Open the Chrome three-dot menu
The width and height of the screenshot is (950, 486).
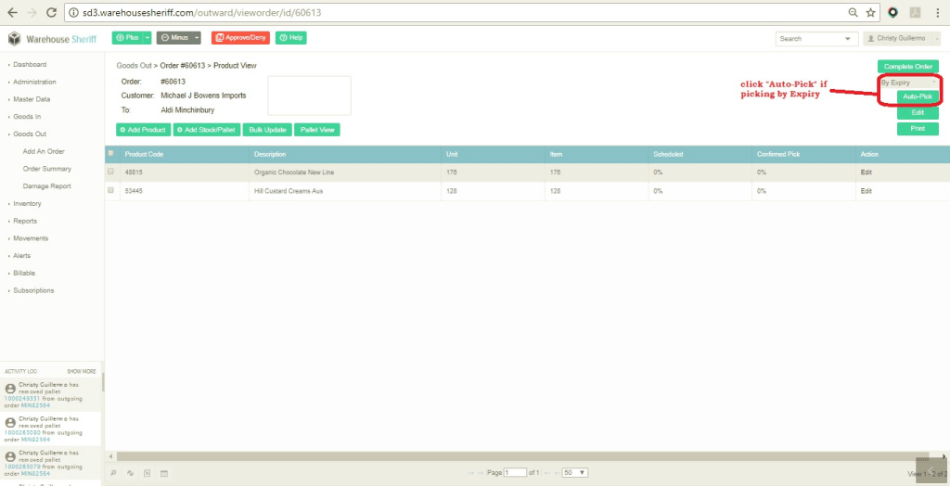click(x=937, y=13)
